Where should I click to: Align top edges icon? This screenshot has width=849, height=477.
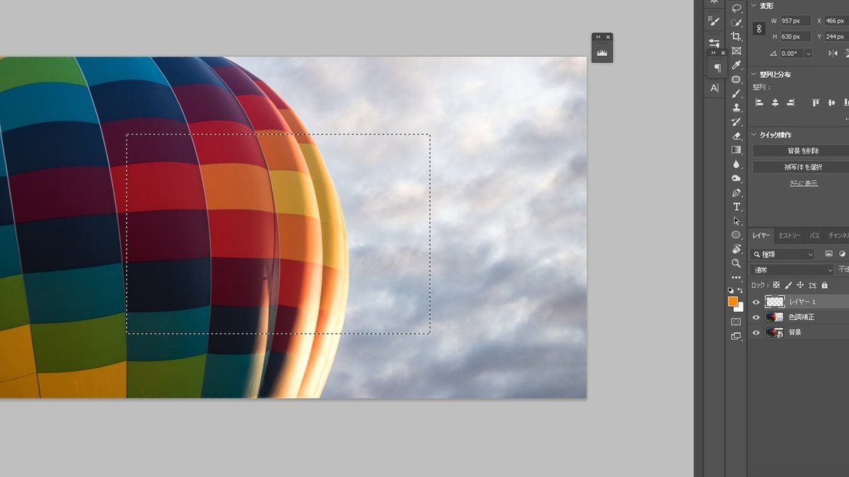[x=815, y=102]
